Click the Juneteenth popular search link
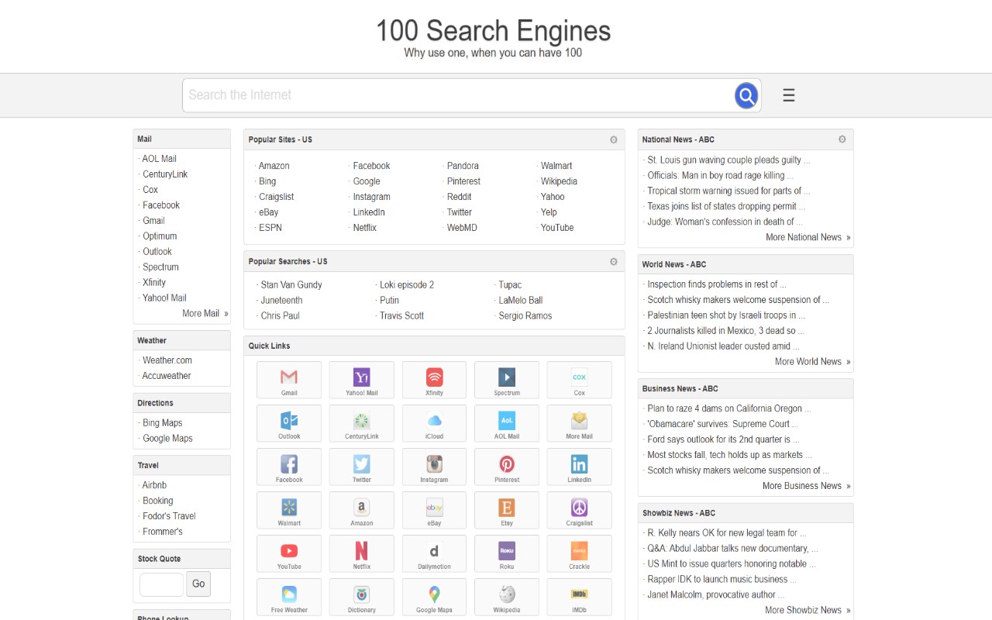This screenshot has height=620, width=992. 281,301
